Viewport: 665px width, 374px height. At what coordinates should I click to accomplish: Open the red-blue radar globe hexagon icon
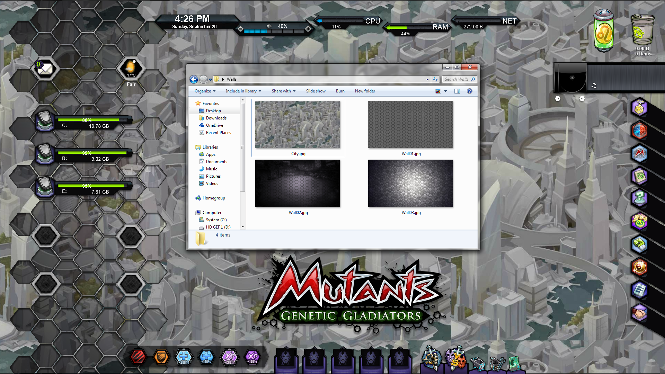pyautogui.click(x=639, y=131)
